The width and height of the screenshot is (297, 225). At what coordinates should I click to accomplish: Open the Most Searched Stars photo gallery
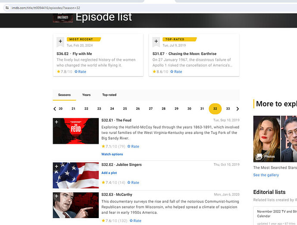pyautogui.click(x=275, y=139)
